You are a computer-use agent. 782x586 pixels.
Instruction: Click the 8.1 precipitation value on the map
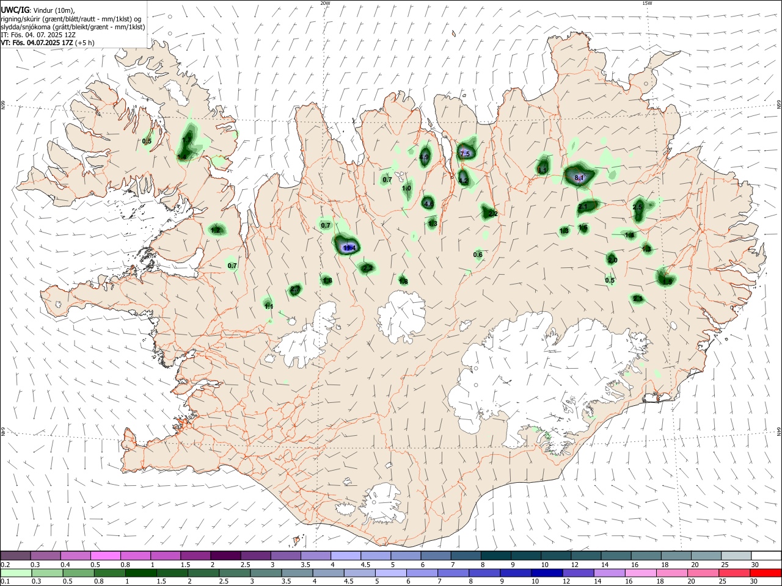pos(580,178)
